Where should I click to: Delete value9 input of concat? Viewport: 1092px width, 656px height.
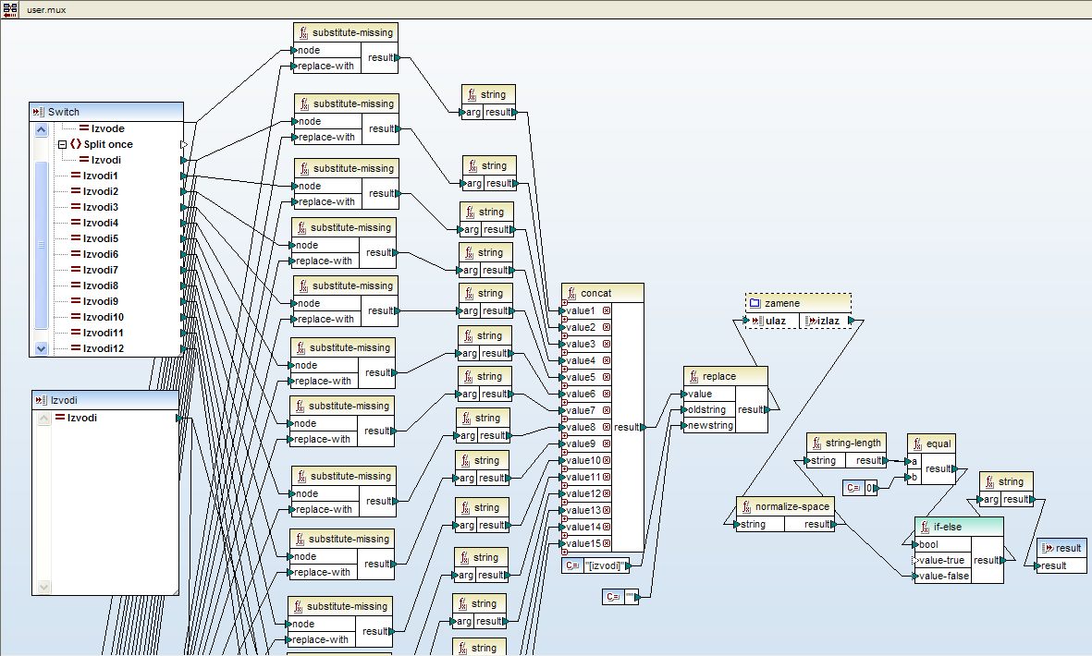tap(607, 443)
